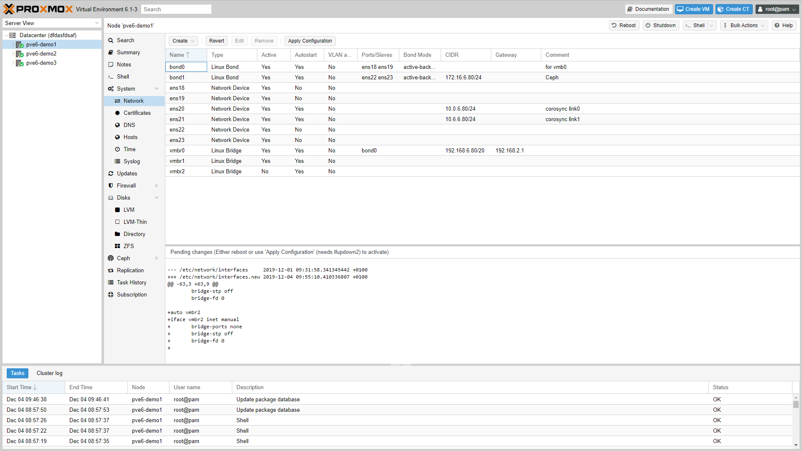The width and height of the screenshot is (802, 451).
Task: Collapse the Datacenter tree node
Action: pos(6,35)
